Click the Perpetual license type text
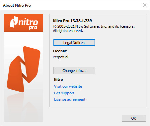This screenshot has height=126, width=150. [60, 57]
